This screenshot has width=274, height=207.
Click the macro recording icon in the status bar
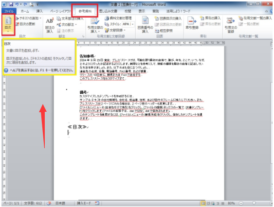(x=97, y=203)
